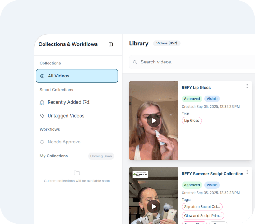The width and height of the screenshot is (255, 224).
Task: Focus the Search videos field
Action: [192, 62]
